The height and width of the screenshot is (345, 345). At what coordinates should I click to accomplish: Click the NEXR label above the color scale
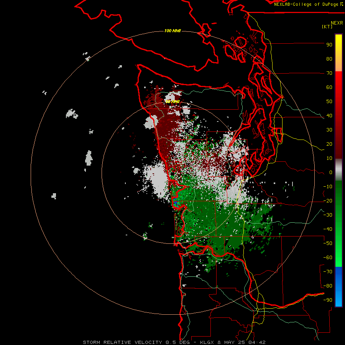tap(337, 23)
